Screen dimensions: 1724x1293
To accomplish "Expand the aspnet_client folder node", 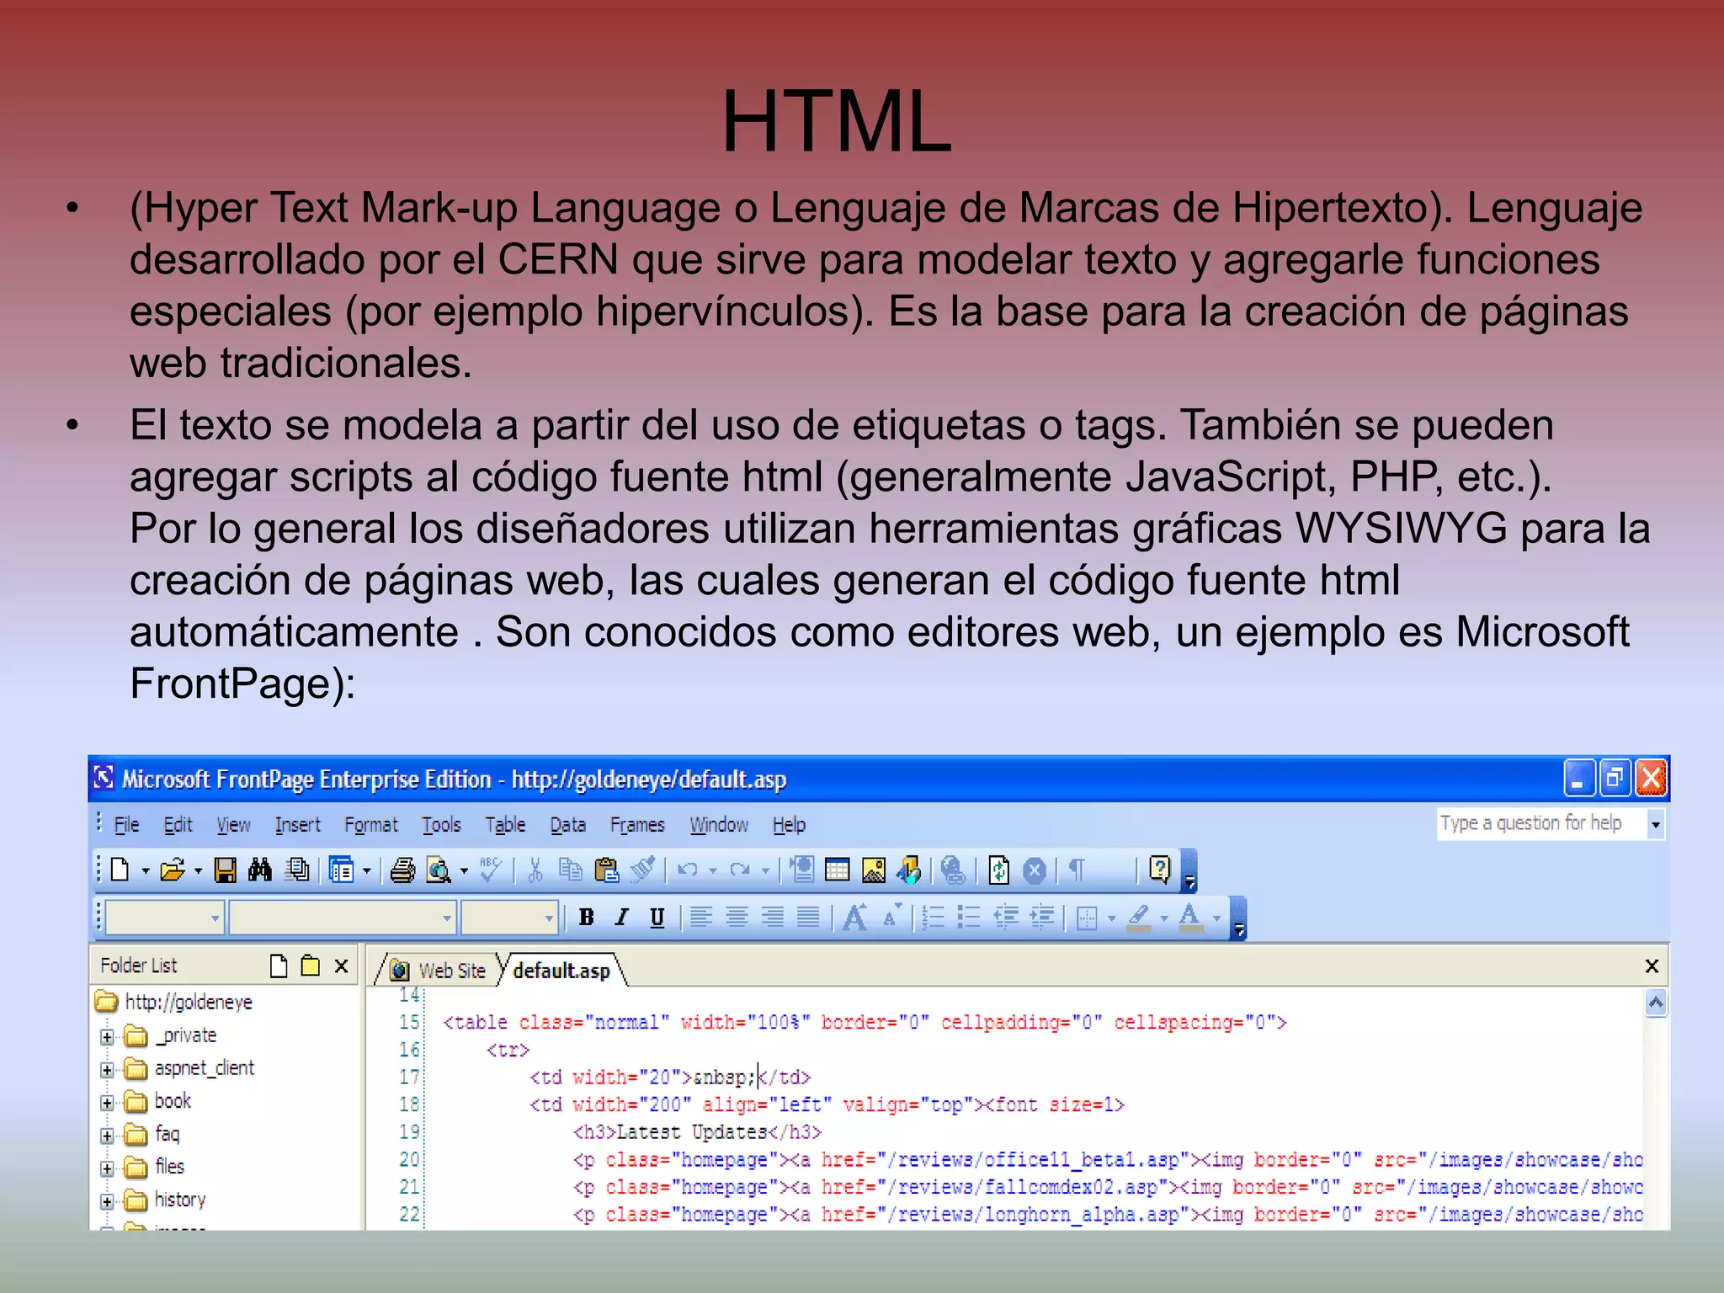I will pos(107,1070).
